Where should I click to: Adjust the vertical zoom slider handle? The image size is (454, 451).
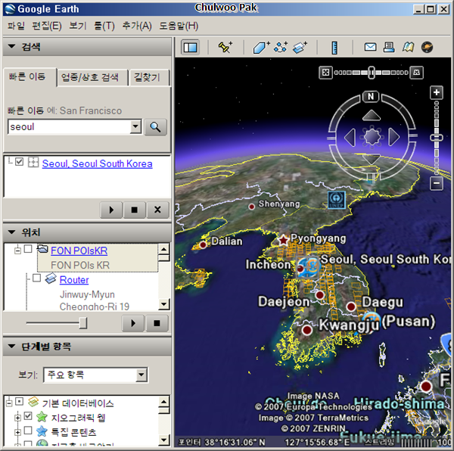437,138
